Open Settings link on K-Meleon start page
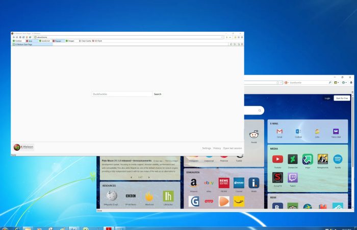 207,148
